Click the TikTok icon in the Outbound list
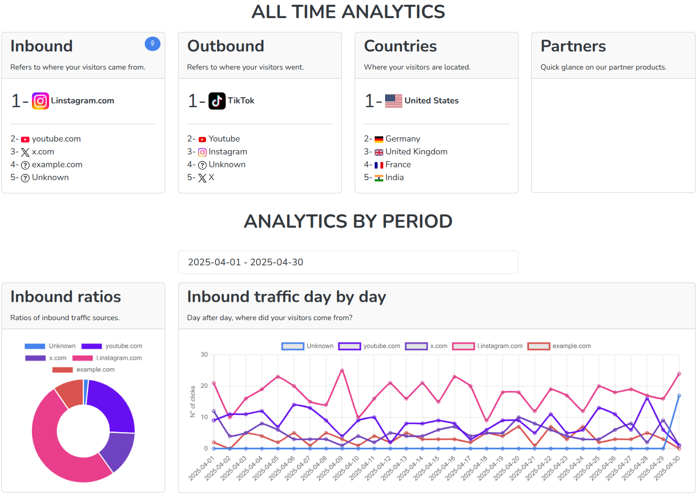 coord(217,101)
